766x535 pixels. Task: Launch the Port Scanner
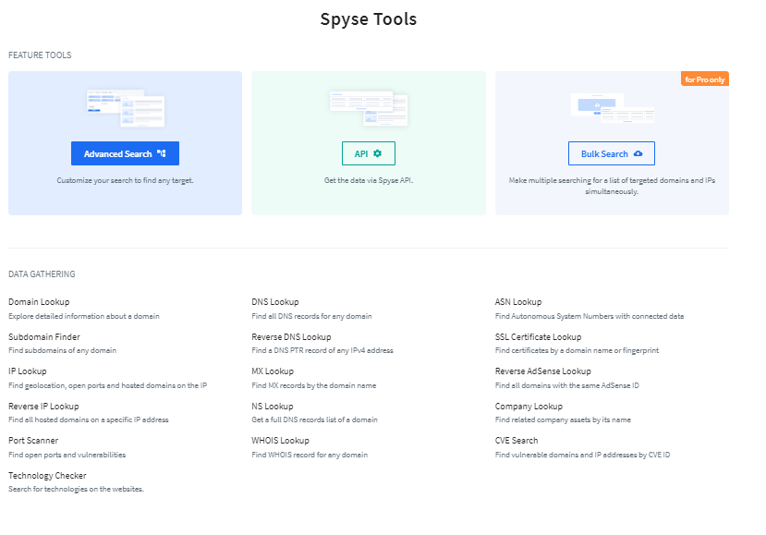coord(32,440)
